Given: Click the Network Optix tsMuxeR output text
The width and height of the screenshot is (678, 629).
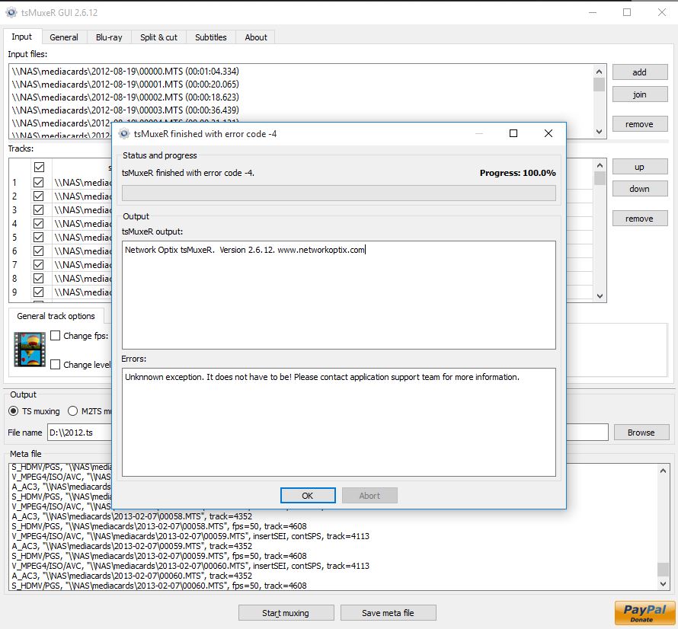Looking at the screenshot, I should pyautogui.click(x=245, y=250).
